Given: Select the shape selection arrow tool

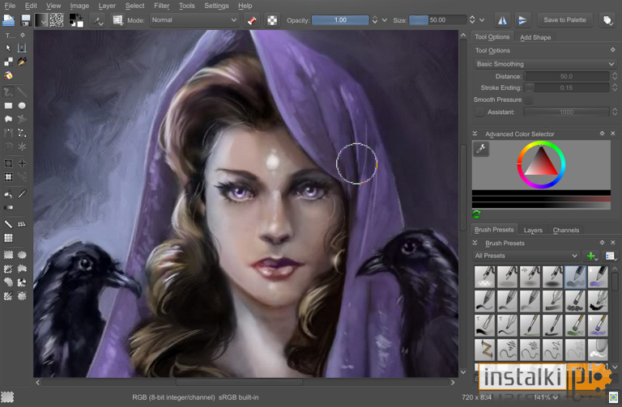Looking at the screenshot, I should click(x=8, y=48).
